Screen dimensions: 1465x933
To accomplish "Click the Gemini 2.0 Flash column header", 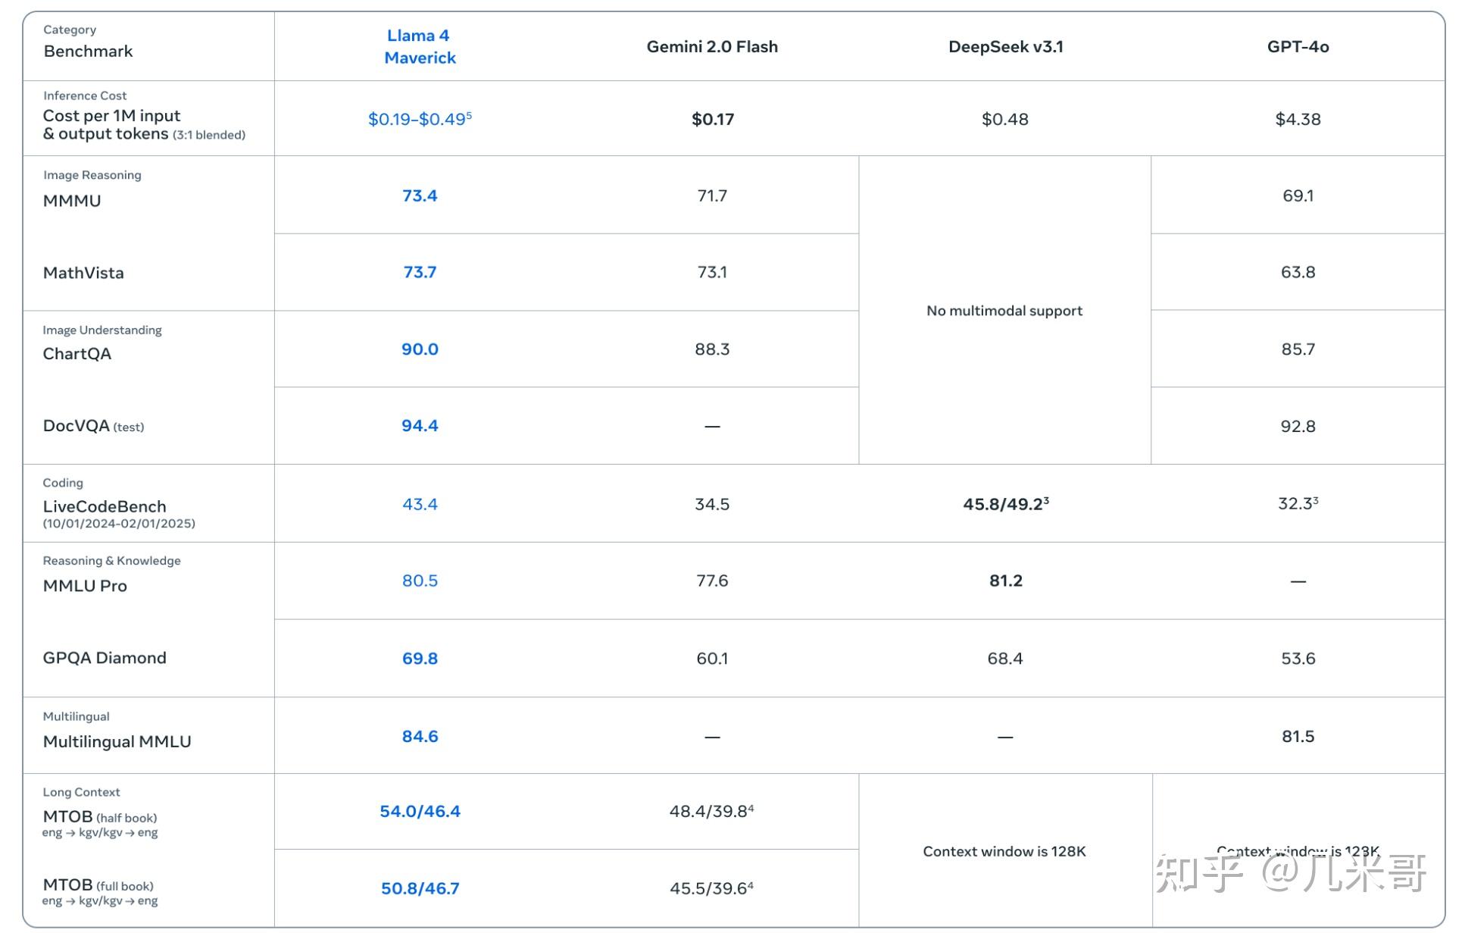I will [x=712, y=46].
